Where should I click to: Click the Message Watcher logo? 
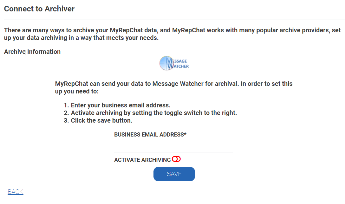[x=174, y=63]
